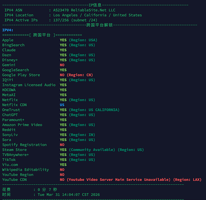Click 'YES (Region: US)' result for TikTok
Image resolution: width=206 pixels, height=200 pixels.
[x=78, y=160]
